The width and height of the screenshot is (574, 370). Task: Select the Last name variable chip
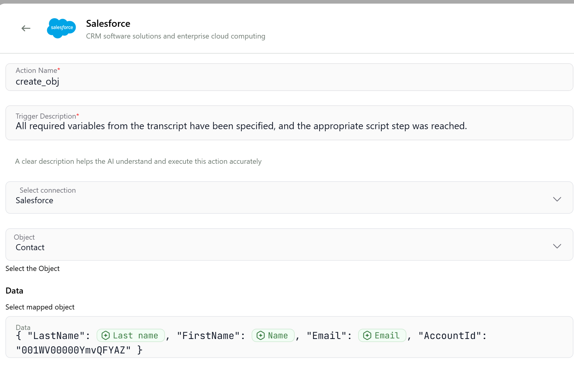pos(131,335)
